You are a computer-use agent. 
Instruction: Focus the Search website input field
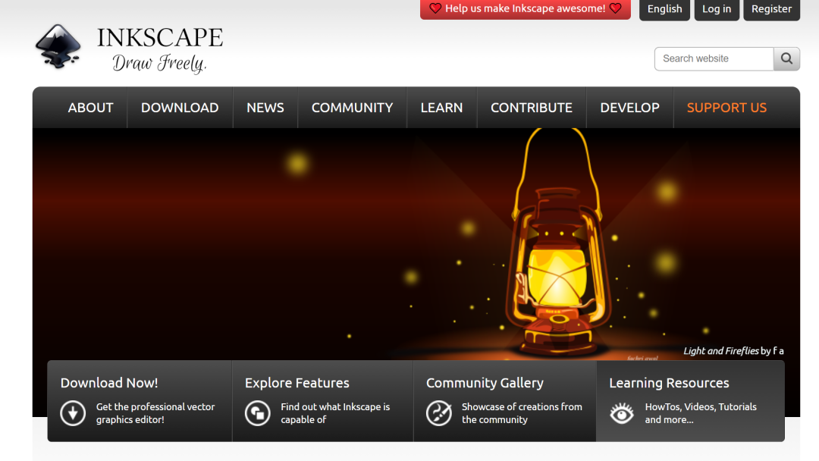714,58
